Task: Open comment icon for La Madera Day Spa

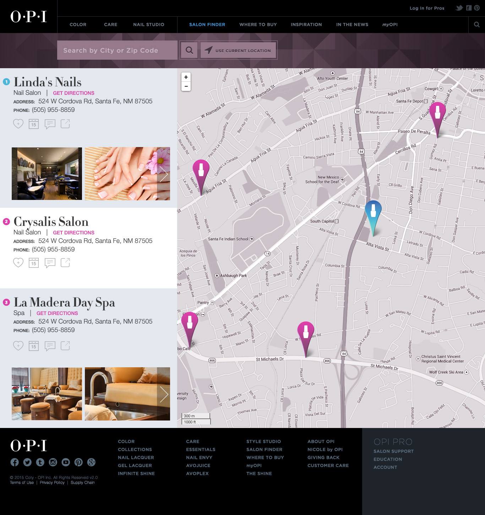Action: coord(50,346)
